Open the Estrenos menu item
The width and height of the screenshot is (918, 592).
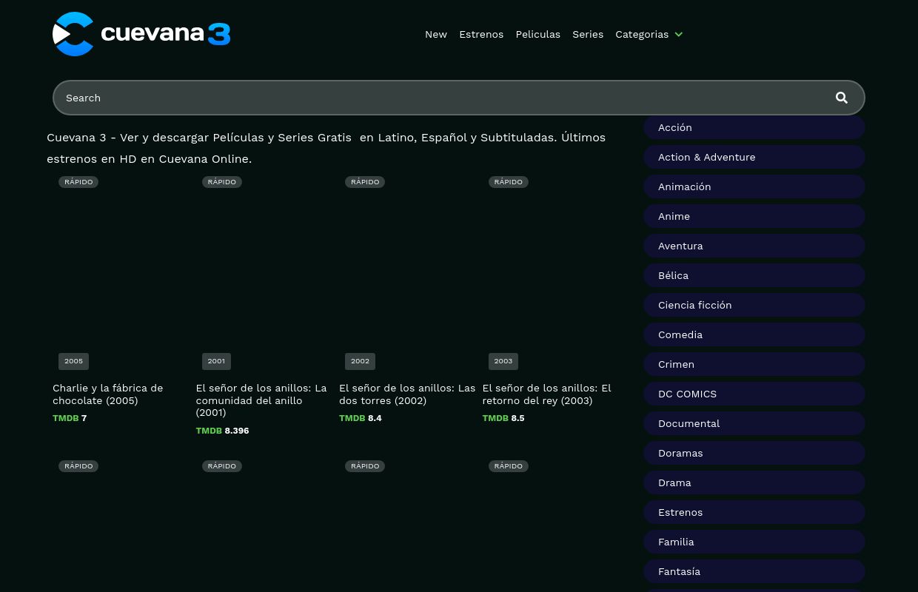click(481, 34)
